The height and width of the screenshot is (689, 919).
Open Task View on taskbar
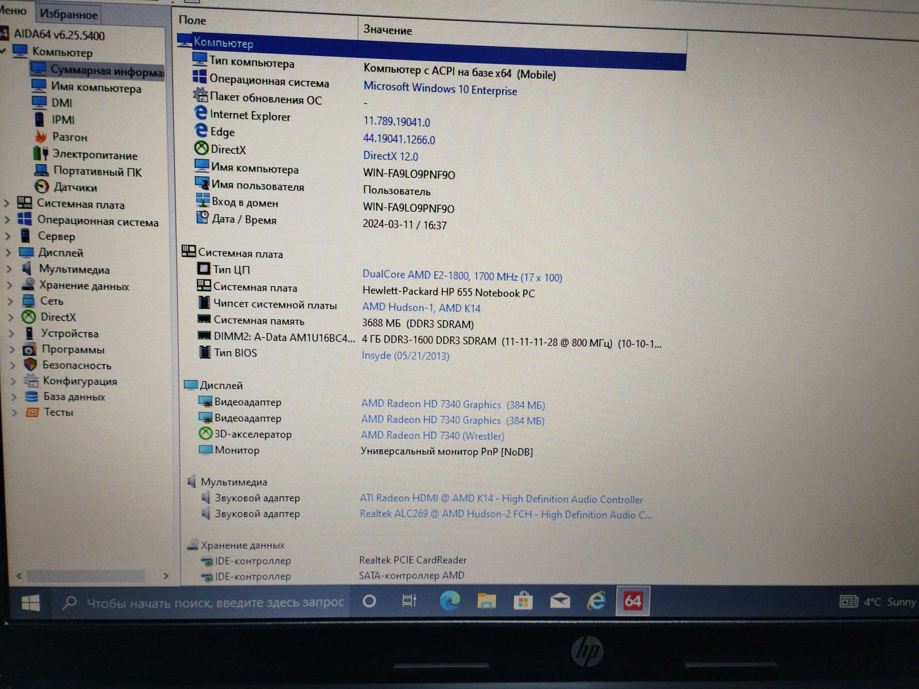coord(409,600)
